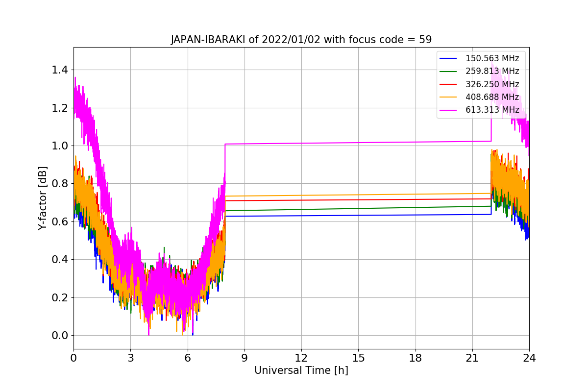Click the orange line swatch in legend
Viewport: 588px width, 392px height.
tap(448, 97)
